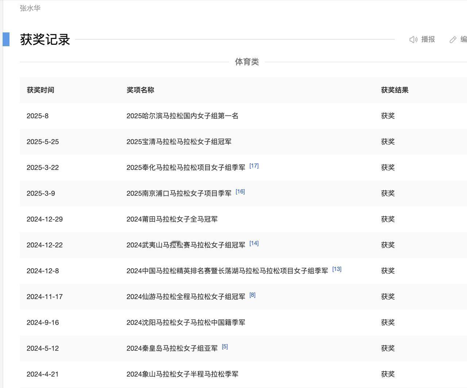This screenshot has height=388, width=467.
Task: Click 获奖 result in 2024-12-22 row
Action: point(388,245)
